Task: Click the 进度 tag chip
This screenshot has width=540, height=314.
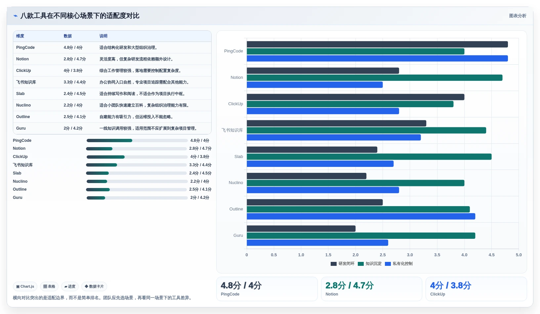Action: [70, 286]
